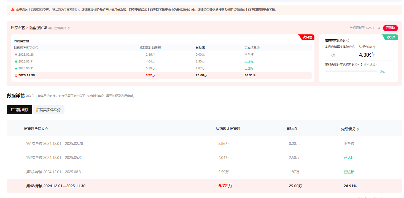Click help icon next to 店铺真实体验分 card title
404x198 pixels.
point(348,40)
